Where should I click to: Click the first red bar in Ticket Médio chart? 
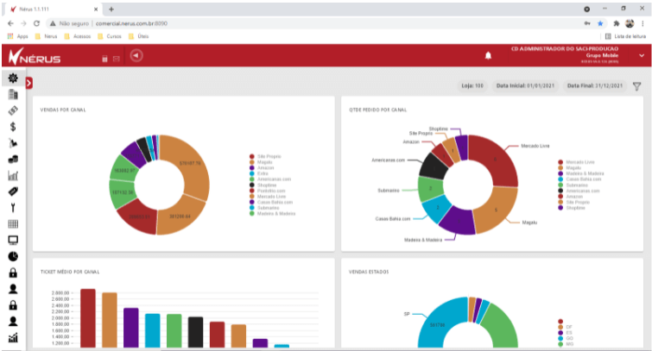click(x=88, y=318)
